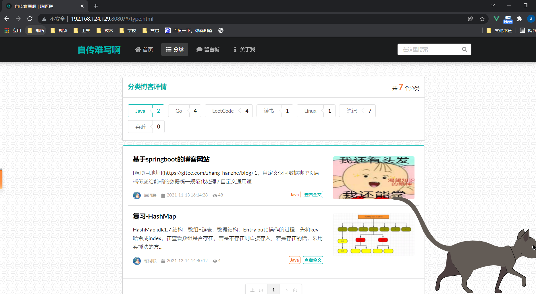
Task: Go to 下一页 in pagination
Action: click(291, 289)
